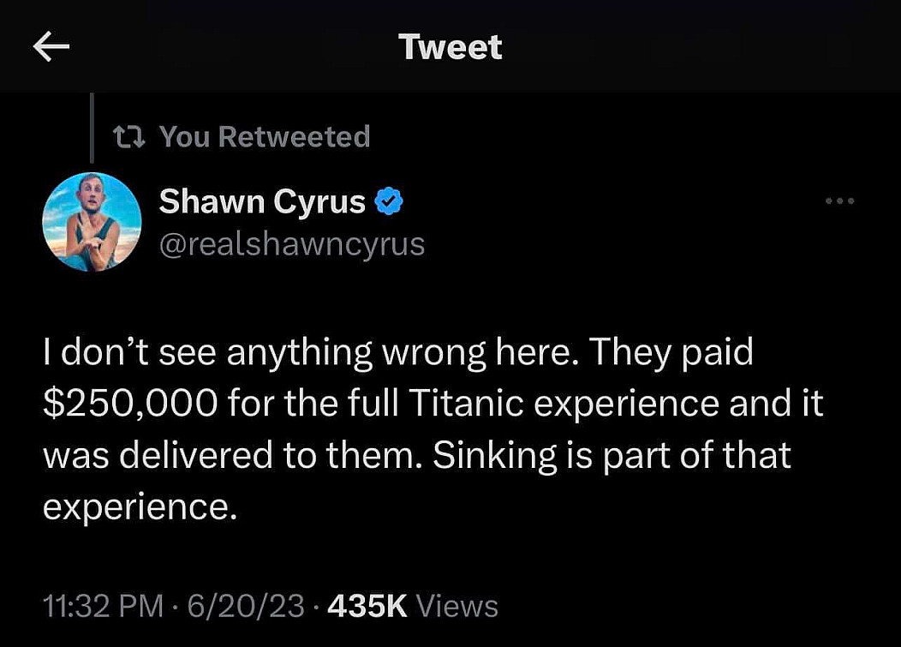The image size is (901, 647).
Task: Open the @realshawncyrus handle link
Action: click(x=292, y=244)
